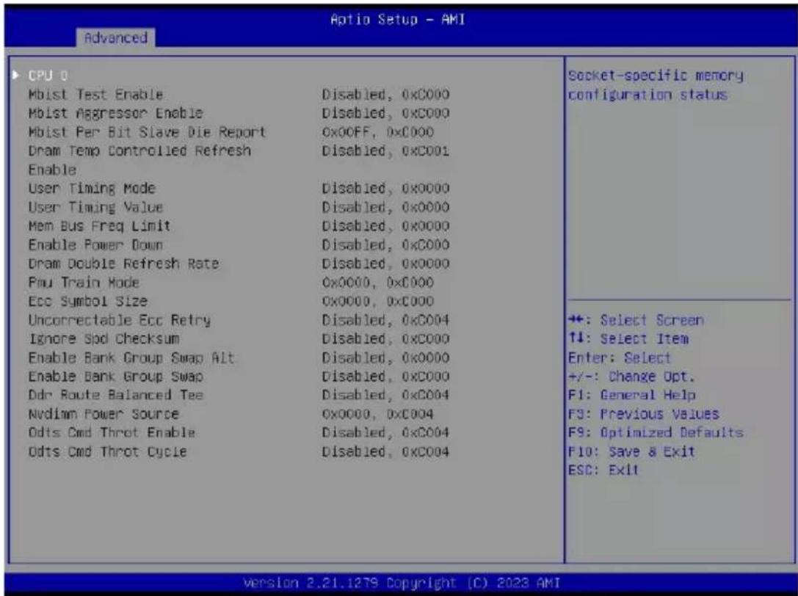Click the Socket-specific memory configuration help text
The height and width of the screenshot is (596, 798).
coord(656,85)
